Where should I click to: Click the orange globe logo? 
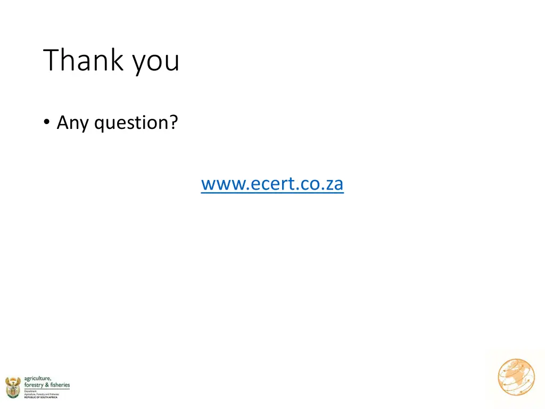[516, 378]
